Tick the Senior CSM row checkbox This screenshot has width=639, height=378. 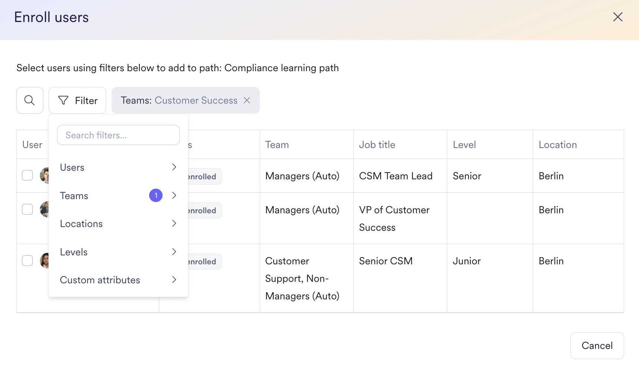click(x=28, y=261)
